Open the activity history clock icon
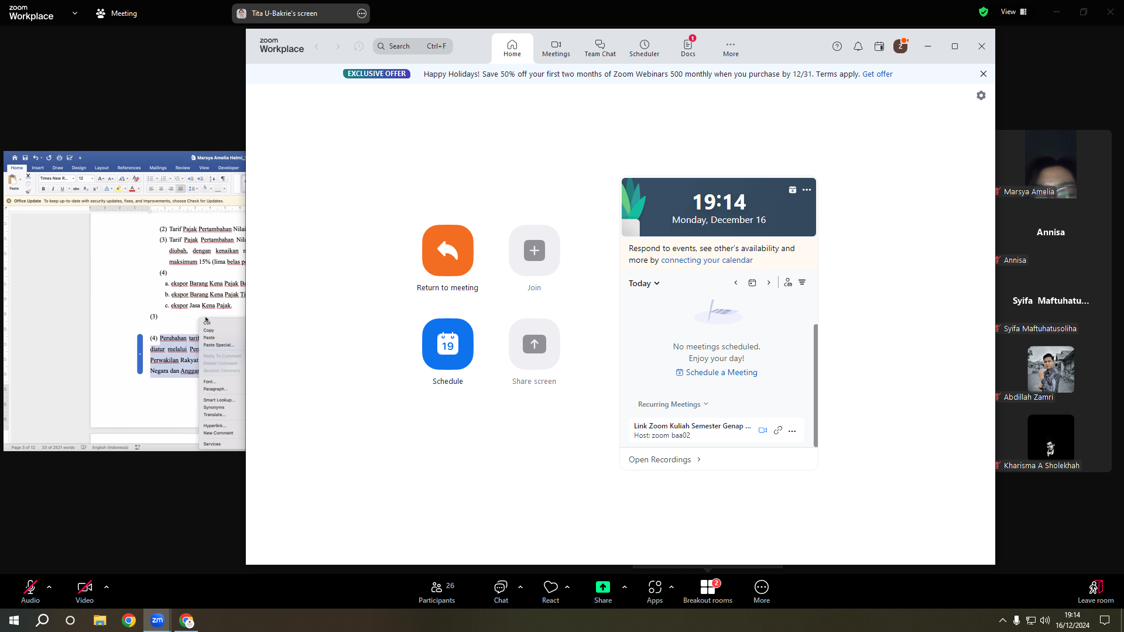Screen dimensions: 1124x632 359,46
